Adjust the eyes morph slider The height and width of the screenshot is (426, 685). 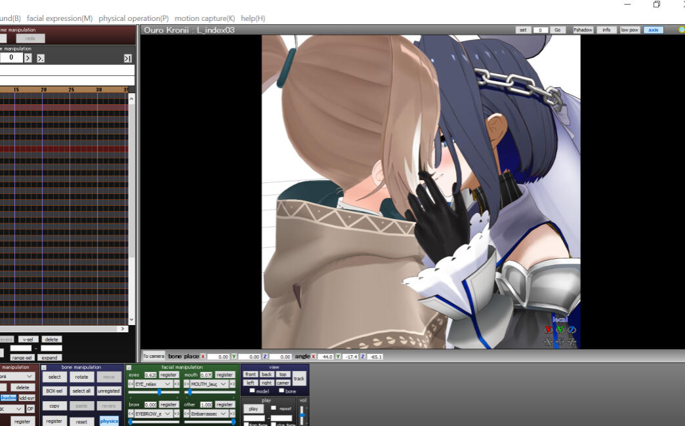click(x=159, y=392)
